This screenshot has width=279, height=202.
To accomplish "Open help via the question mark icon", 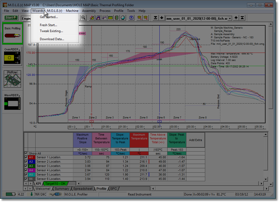I will pyautogui.click(x=131, y=18).
